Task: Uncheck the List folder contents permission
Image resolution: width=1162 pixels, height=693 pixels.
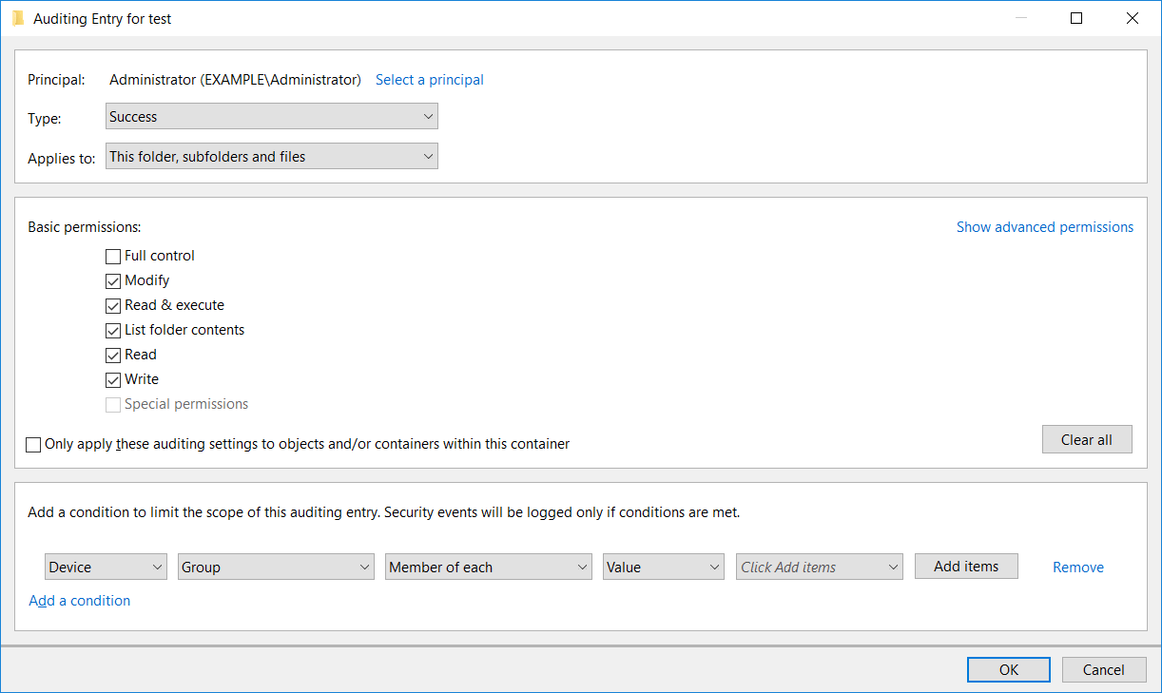Action: pos(113,330)
